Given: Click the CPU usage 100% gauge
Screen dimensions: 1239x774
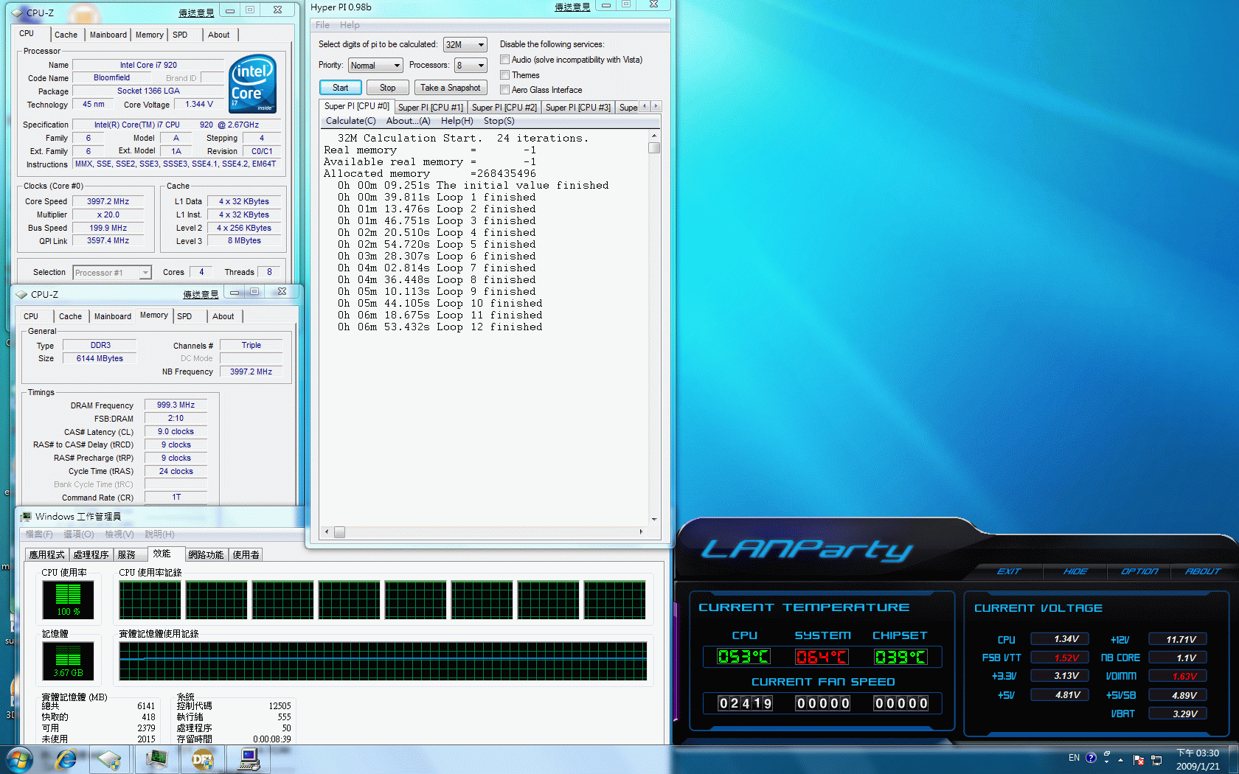Looking at the screenshot, I should 68,599.
